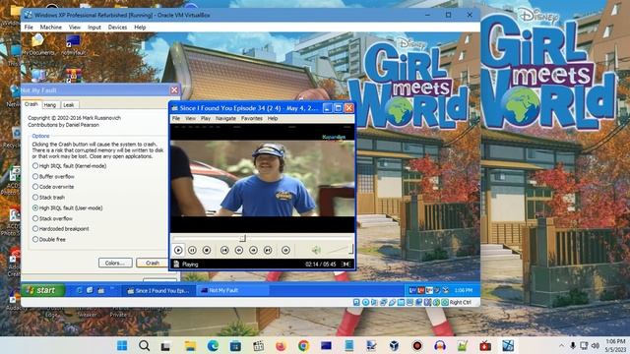Open VirtualBox Help menu
The image size is (630, 354).
[x=140, y=28]
